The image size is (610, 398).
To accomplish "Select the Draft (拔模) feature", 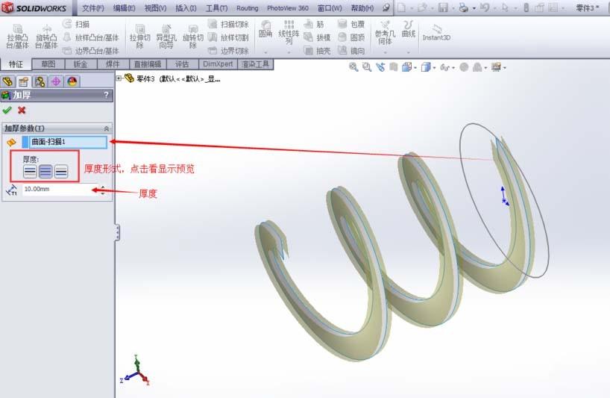I will point(317,37).
